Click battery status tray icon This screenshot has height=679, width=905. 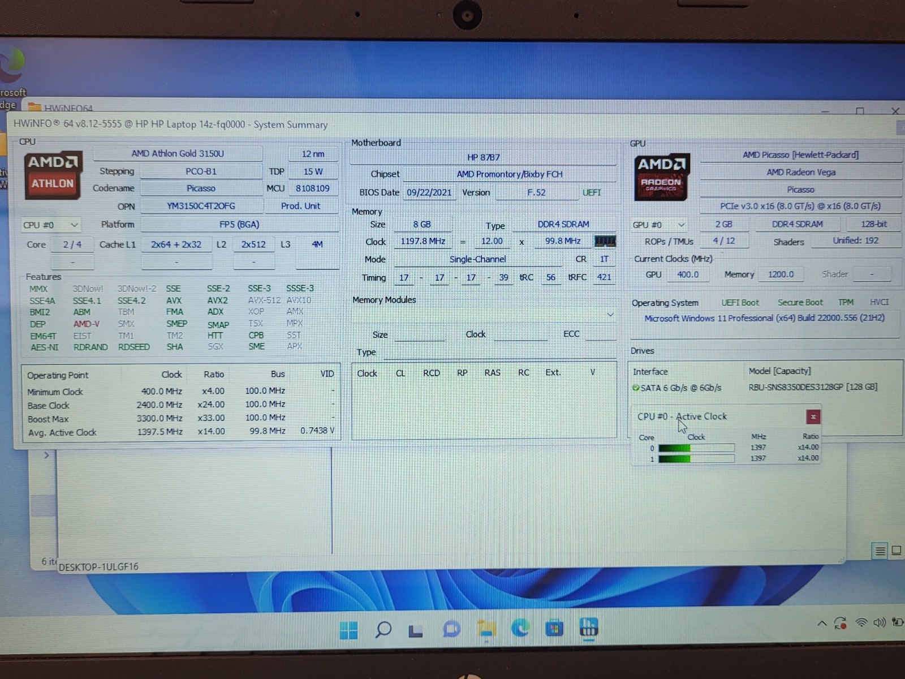(x=897, y=622)
